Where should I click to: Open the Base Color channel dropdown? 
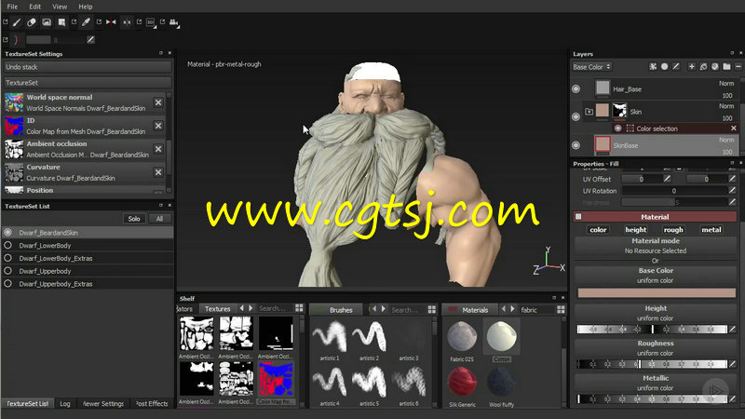pos(591,67)
